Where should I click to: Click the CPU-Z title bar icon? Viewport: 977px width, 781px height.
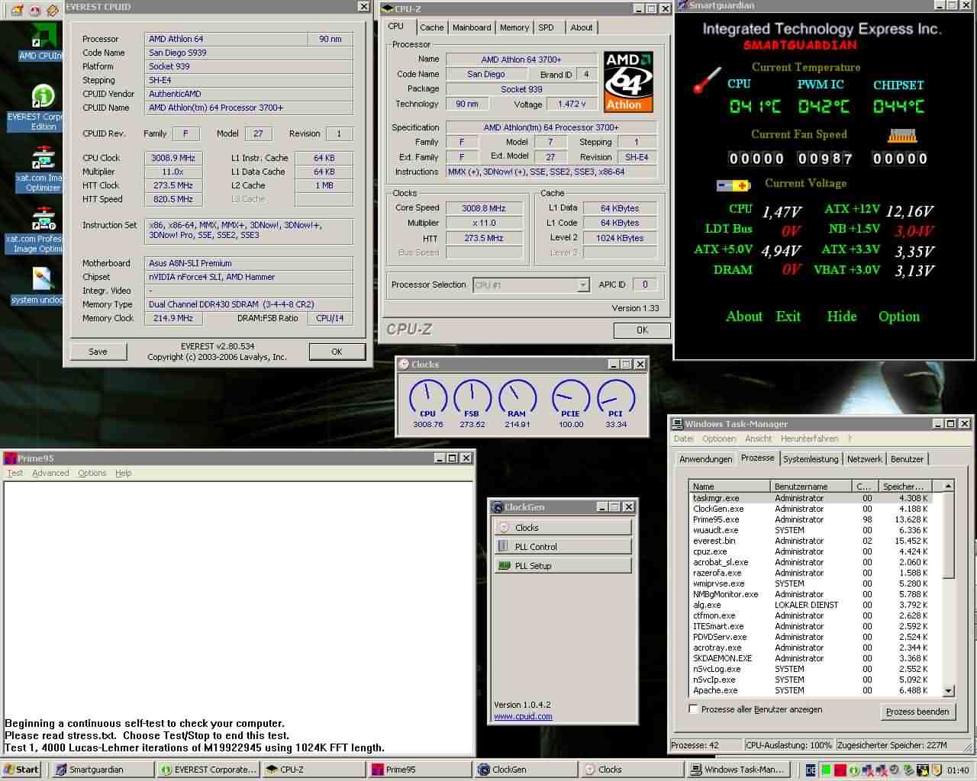click(x=389, y=9)
